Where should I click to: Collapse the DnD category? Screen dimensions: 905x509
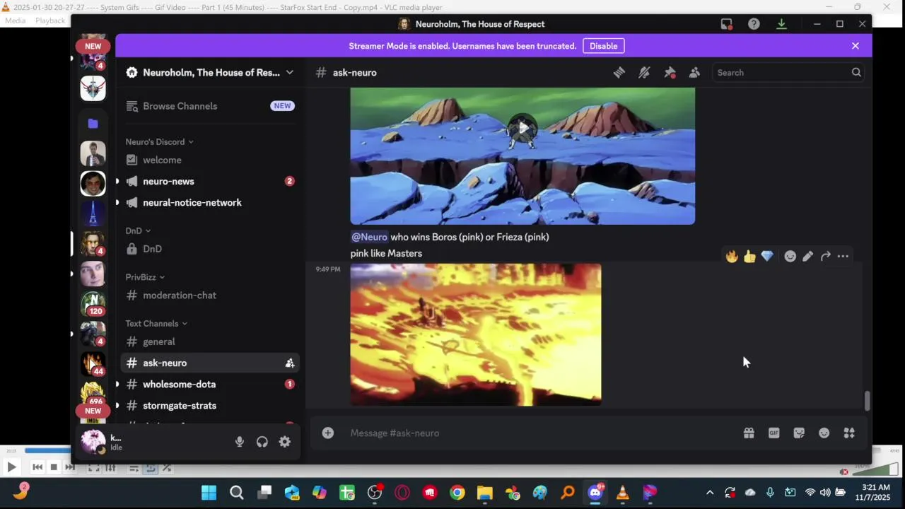138,230
